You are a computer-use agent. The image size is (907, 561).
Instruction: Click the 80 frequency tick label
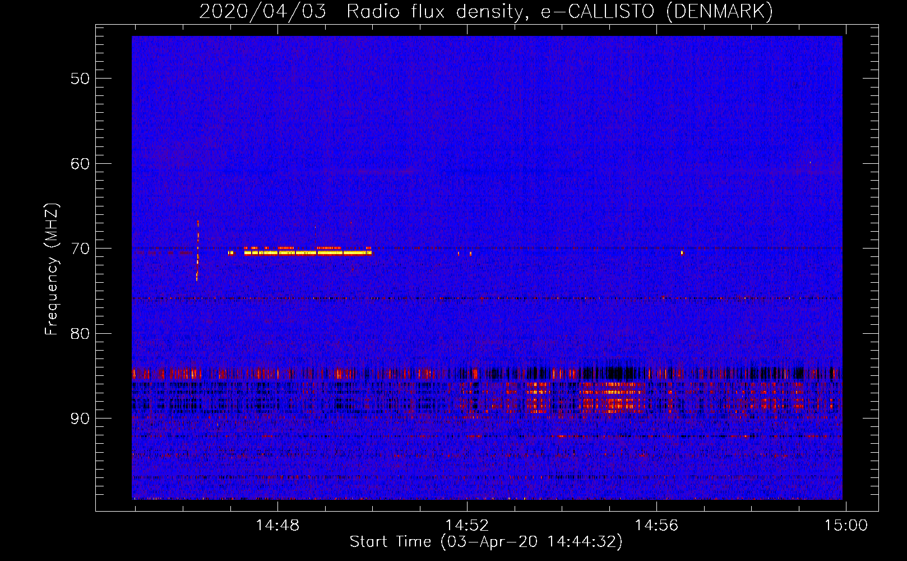[80, 334]
